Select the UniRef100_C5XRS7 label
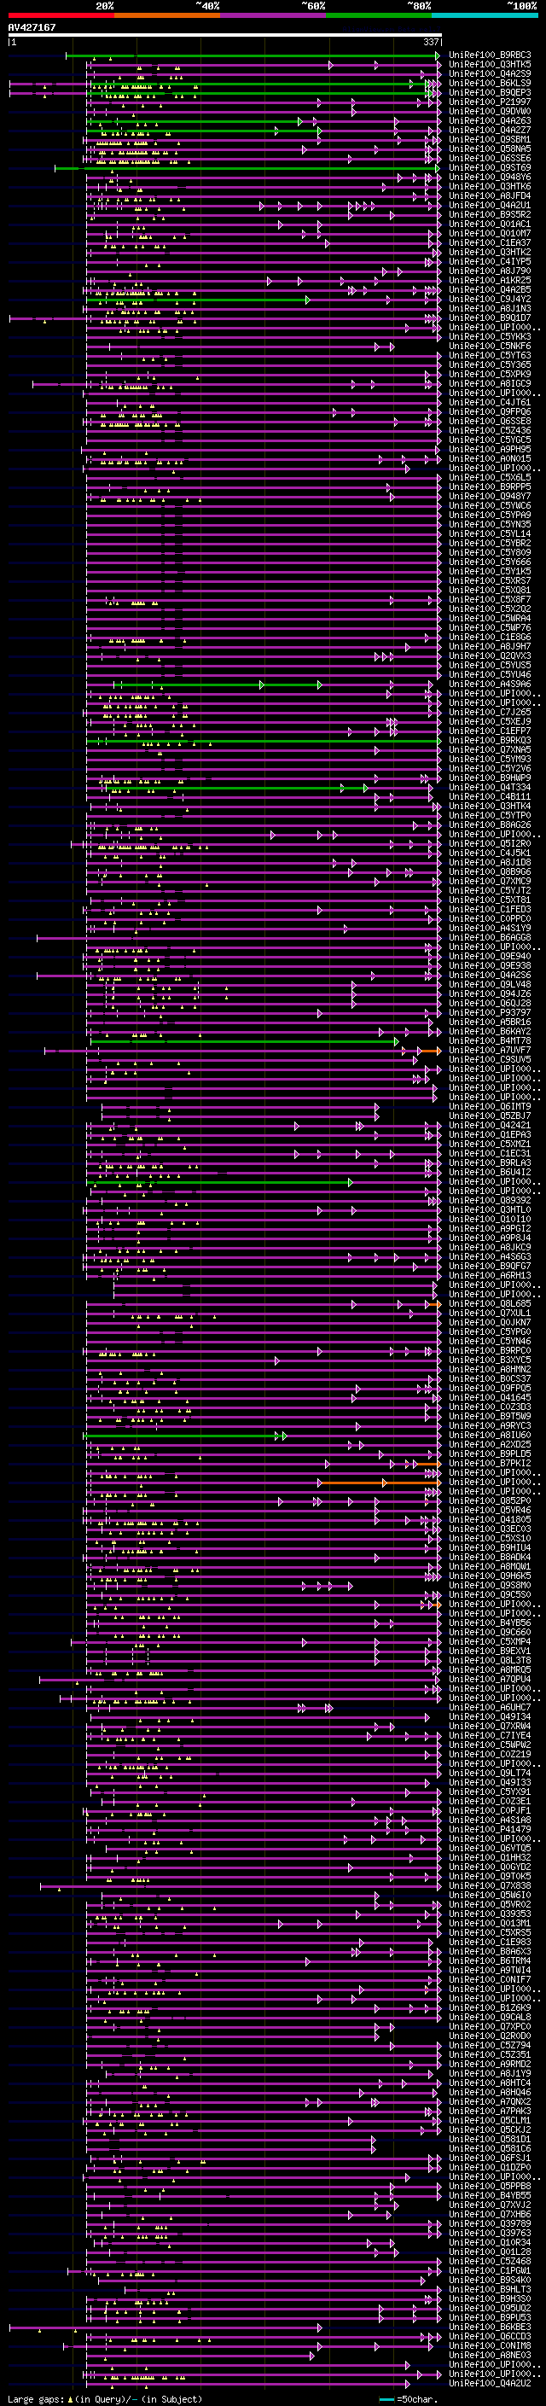546x2406 pixels. point(490,581)
